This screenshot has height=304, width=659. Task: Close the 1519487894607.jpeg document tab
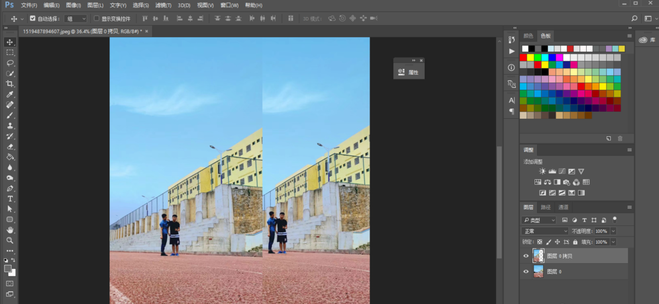[x=147, y=31]
